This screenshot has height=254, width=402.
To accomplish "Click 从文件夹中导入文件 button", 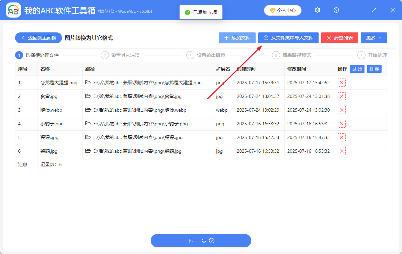I will [x=288, y=38].
